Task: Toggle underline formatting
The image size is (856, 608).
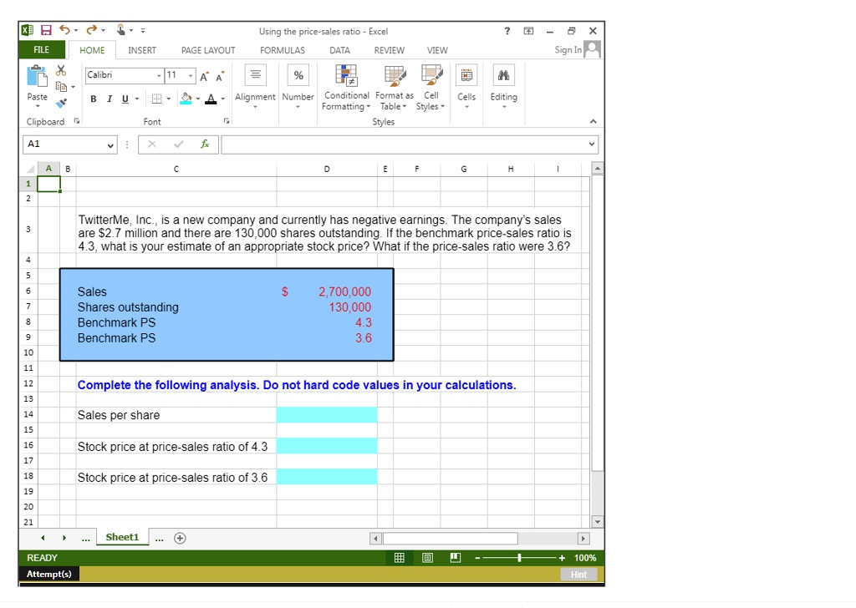Action: [124, 99]
